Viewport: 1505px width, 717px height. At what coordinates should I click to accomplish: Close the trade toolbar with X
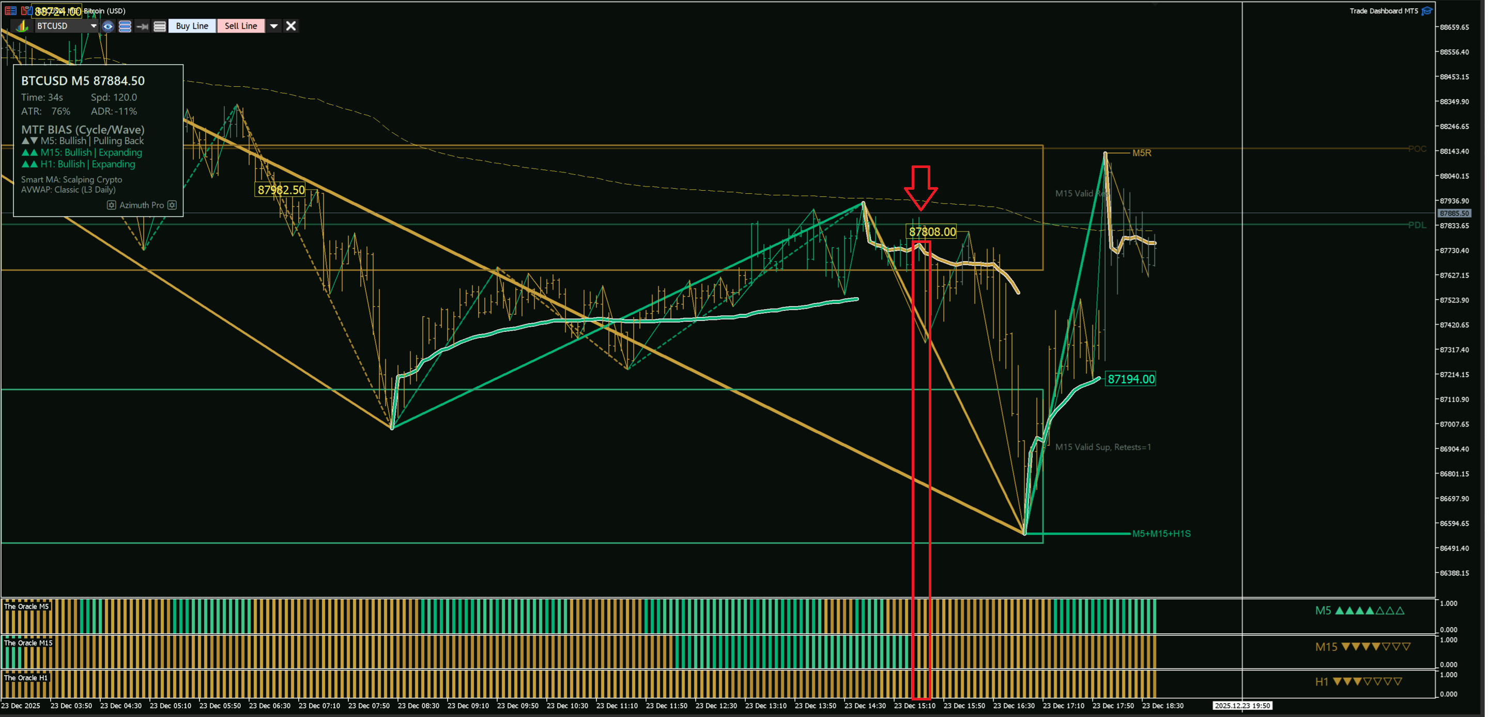coord(291,26)
